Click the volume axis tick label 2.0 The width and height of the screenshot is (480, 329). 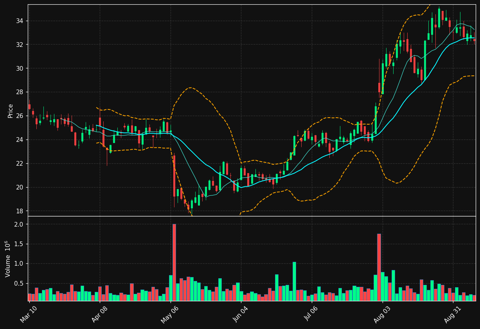click(19, 224)
